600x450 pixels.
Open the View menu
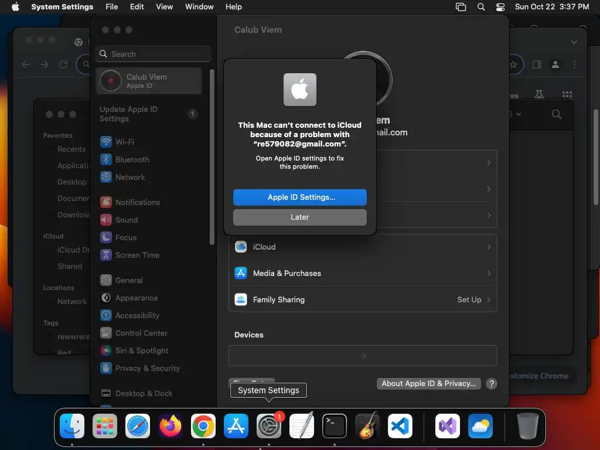coord(164,6)
